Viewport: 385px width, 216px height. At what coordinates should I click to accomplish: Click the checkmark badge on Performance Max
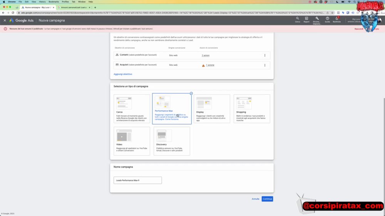pyautogui.click(x=191, y=93)
